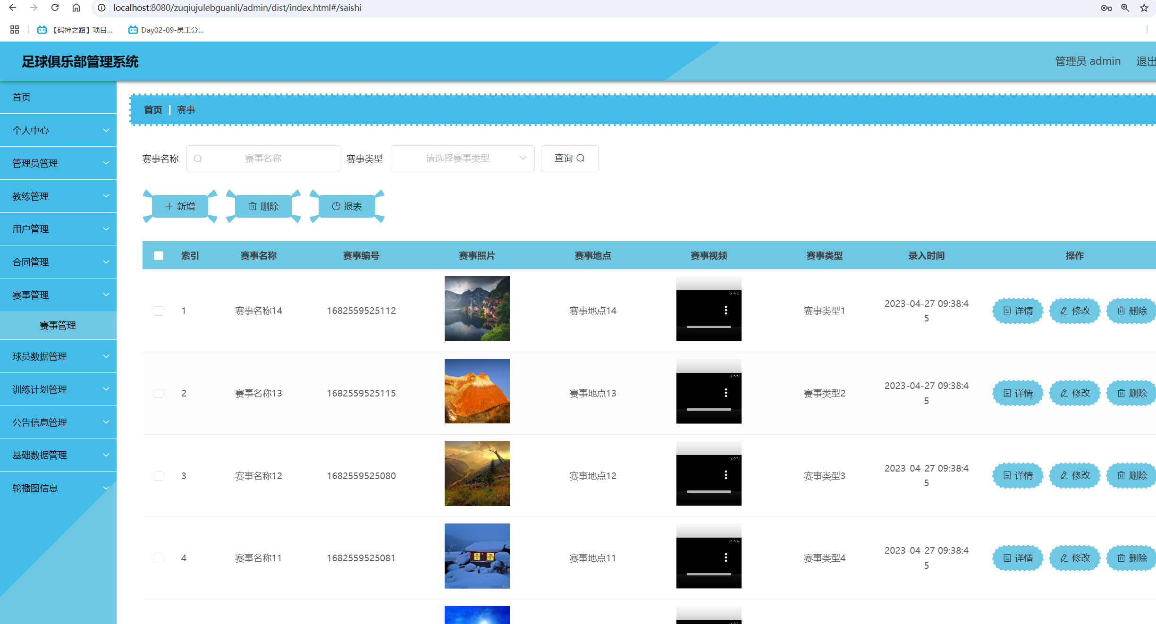Click the 新增 add button
This screenshot has width=1156, height=624.
click(x=180, y=206)
